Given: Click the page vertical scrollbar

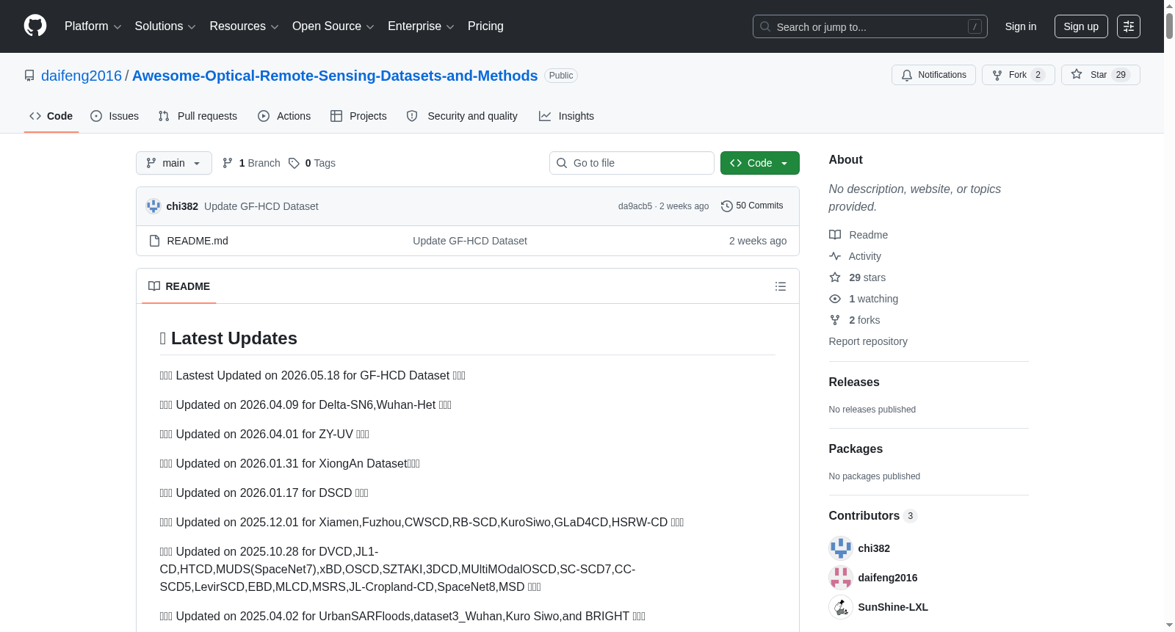Looking at the screenshot, I should [x=1169, y=316].
